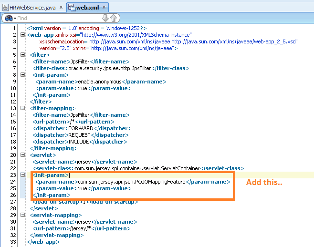
Task: Close the HRWebService.java tab
Action: click(x=61, y=7)
